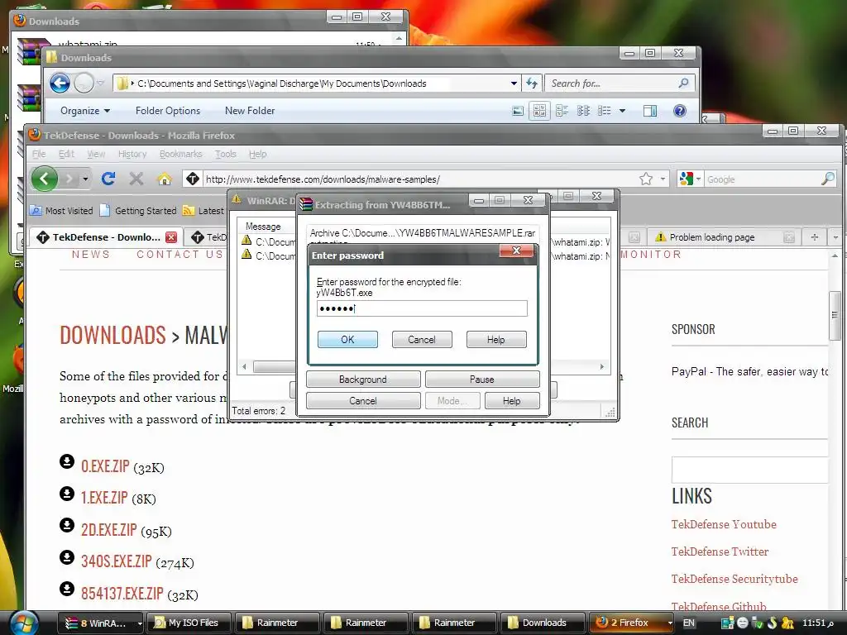Open view options dropdown arrow

pos(622,111)
